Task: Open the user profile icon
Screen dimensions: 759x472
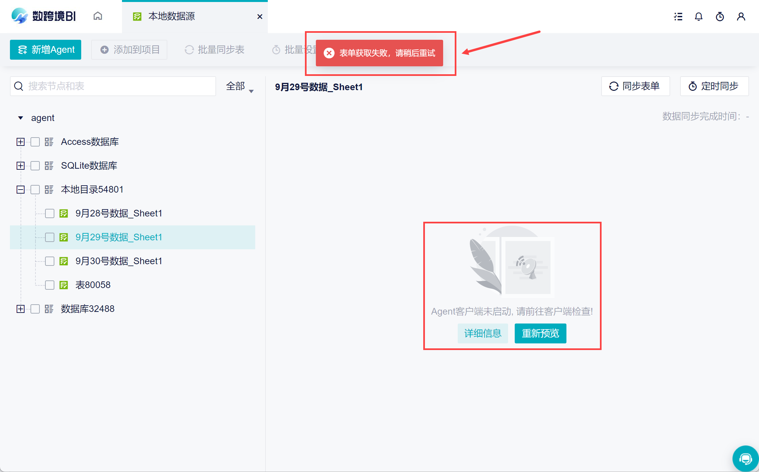Action: pos(741,17)
